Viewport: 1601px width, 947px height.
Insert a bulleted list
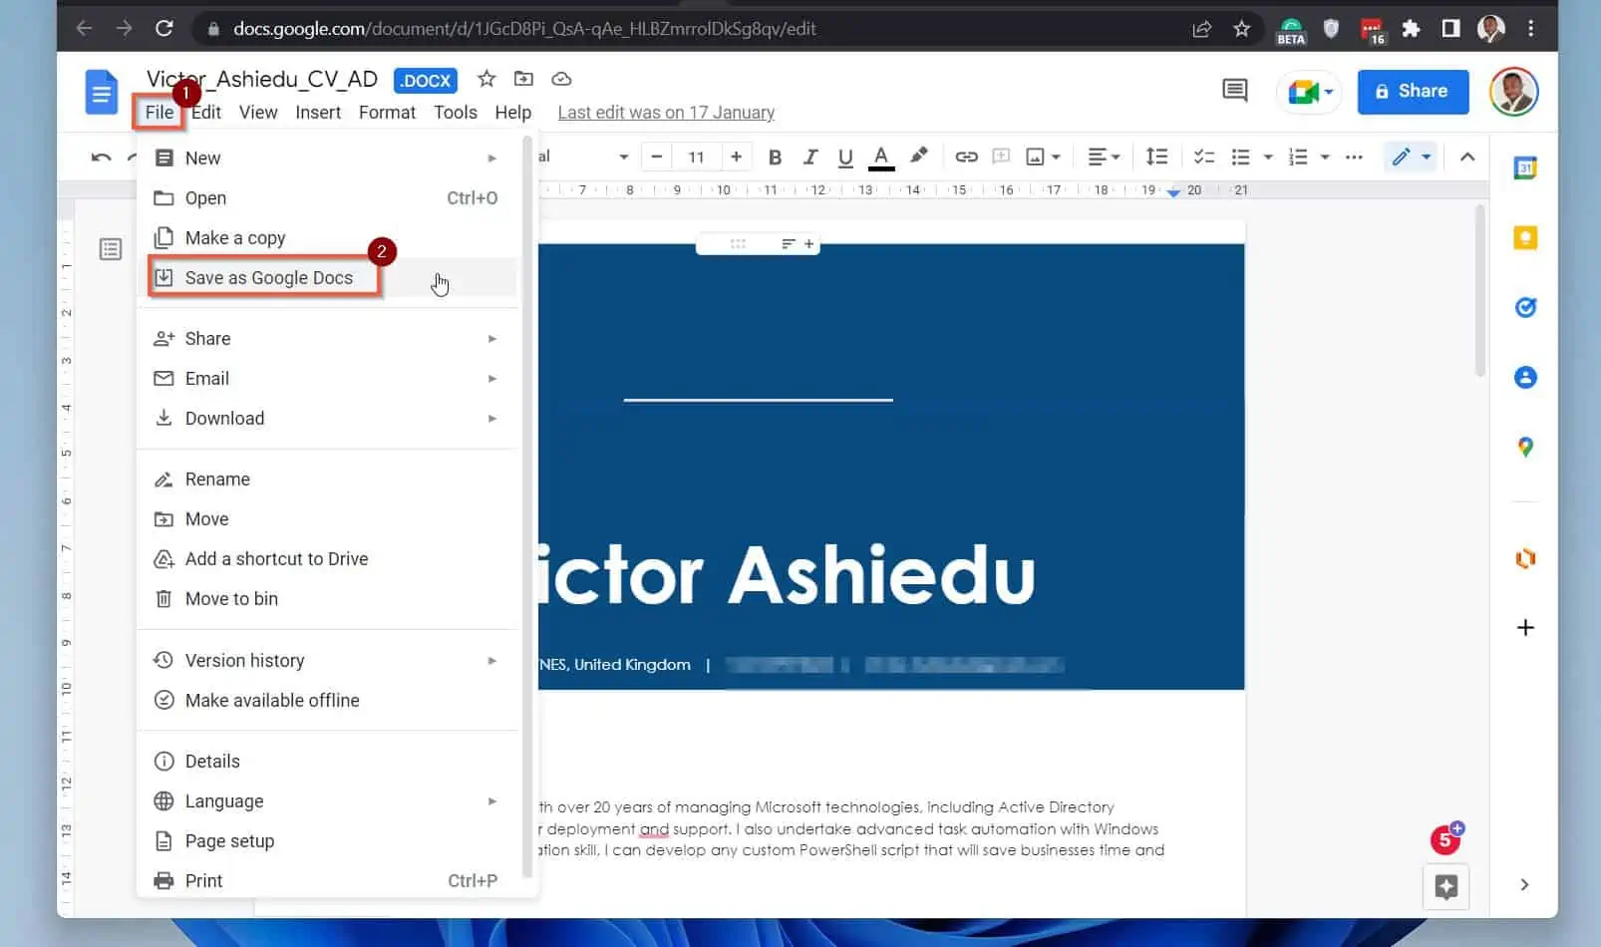click(x=1240, y=157)
